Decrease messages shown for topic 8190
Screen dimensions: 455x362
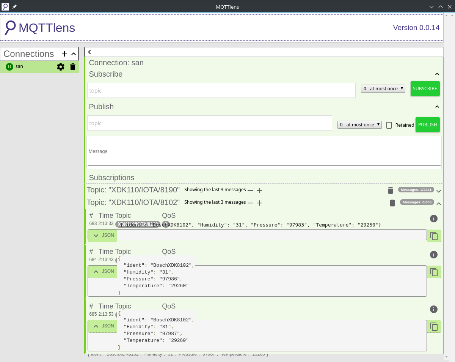coord(250,190)
